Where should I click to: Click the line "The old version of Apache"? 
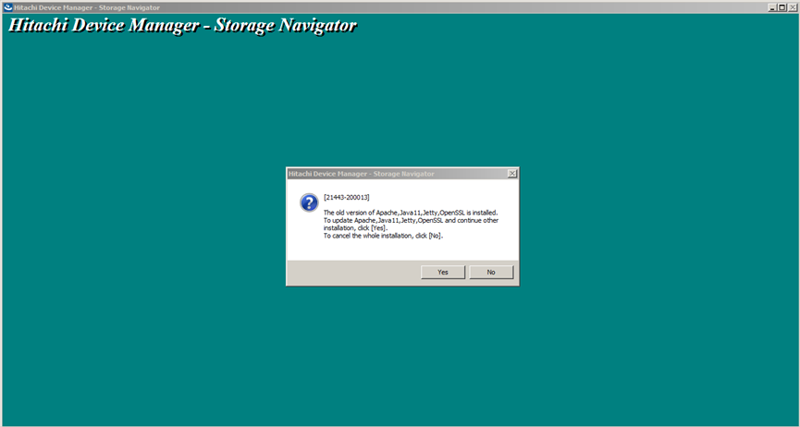pos(411,213)
